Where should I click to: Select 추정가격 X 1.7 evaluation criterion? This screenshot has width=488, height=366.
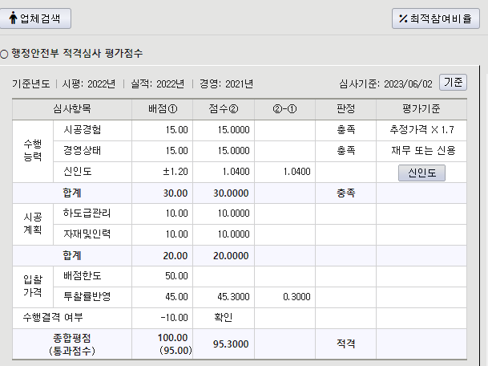(x=421, y=130)
